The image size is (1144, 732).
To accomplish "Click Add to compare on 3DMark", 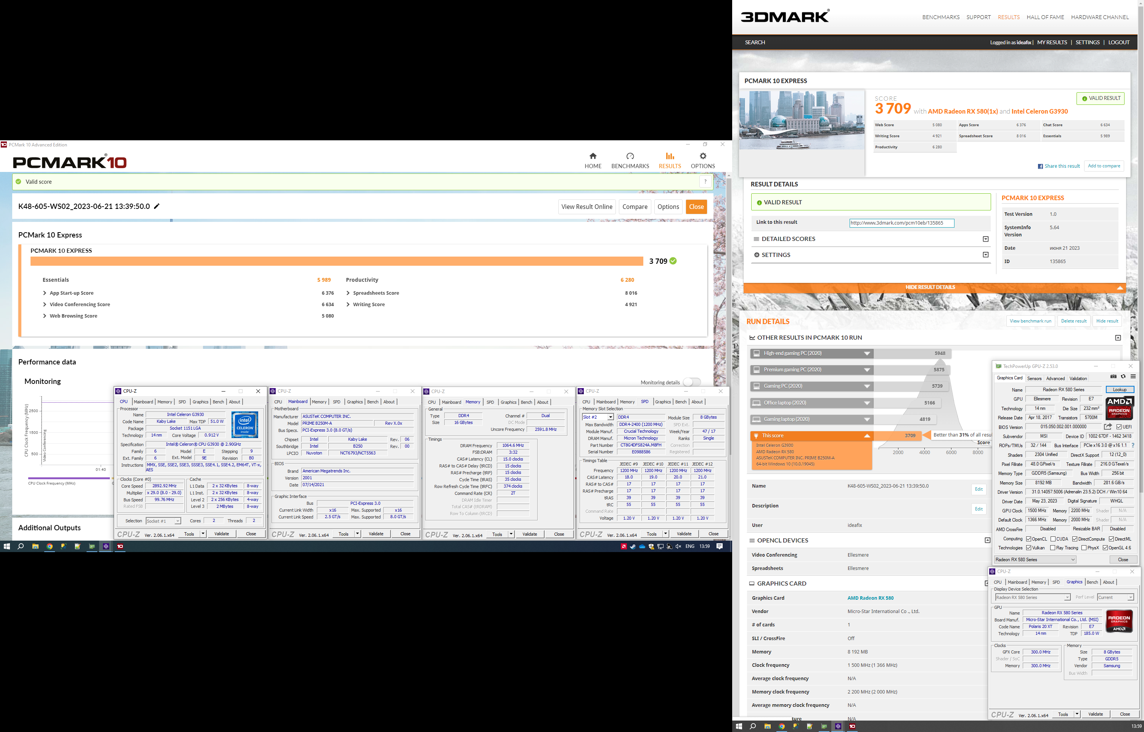I will [1104, 166].
